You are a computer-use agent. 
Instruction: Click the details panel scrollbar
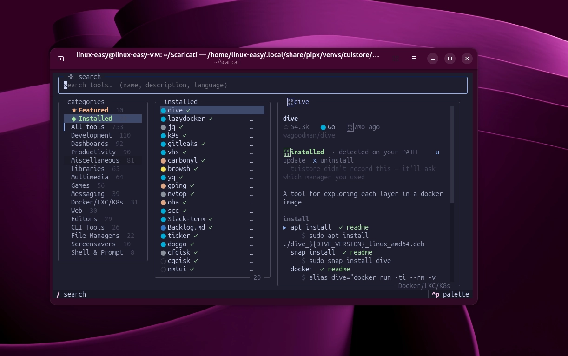click(x=452, y=155)
